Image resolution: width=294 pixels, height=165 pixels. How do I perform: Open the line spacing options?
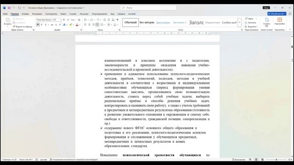click(x=102, y=25)
